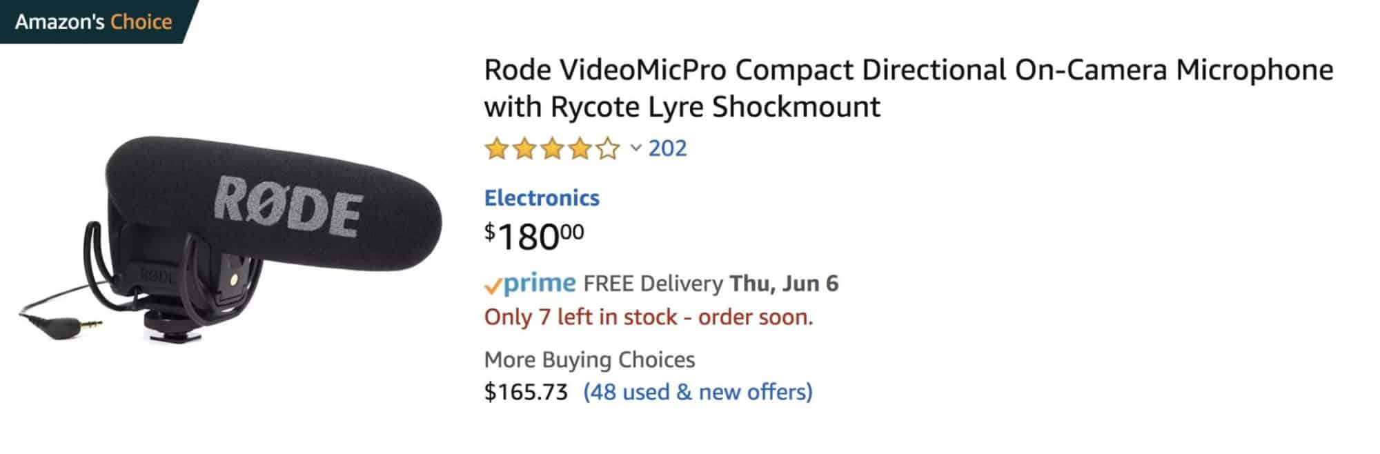
Task: Click the FREE Delivery Thu, Jun 6 text
Action: point(711,283)
